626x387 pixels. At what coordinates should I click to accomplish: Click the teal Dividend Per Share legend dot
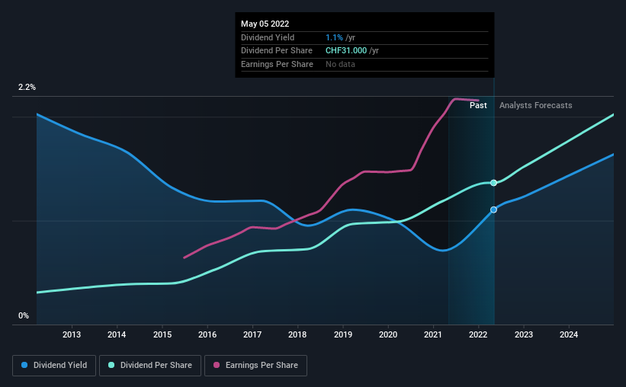111,365
